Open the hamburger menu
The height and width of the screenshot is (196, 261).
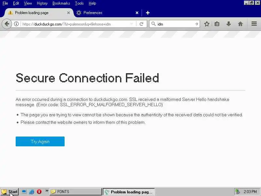[x=254, y=24]
